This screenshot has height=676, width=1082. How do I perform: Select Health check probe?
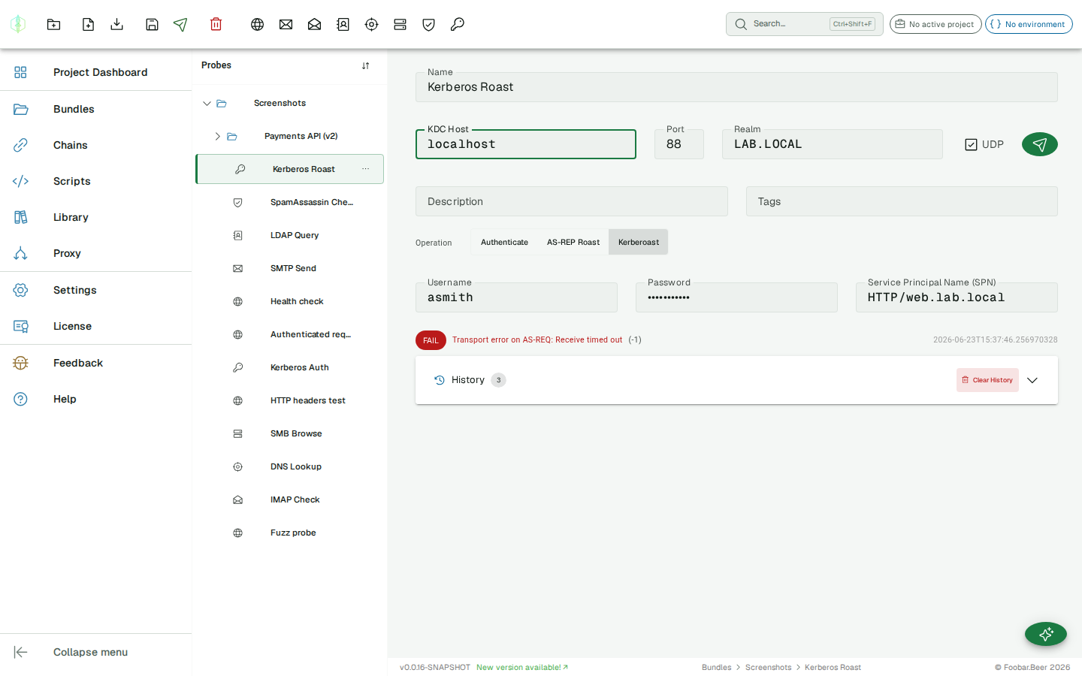(x=290, y=301)
